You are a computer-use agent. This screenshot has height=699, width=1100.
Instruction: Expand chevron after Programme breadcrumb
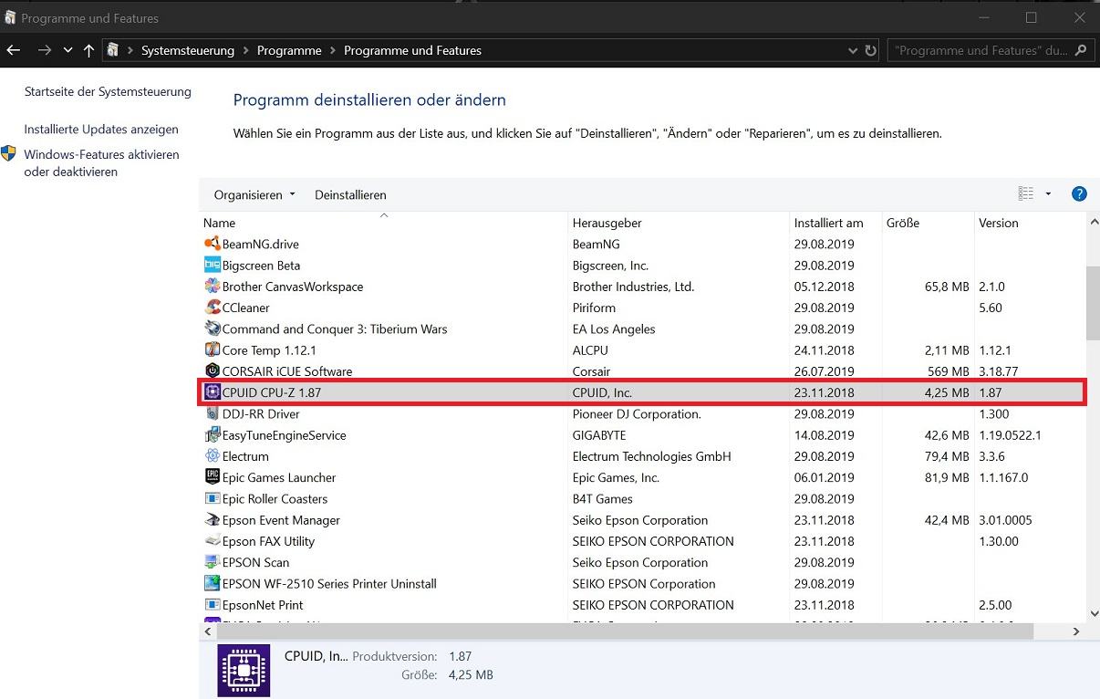pyautogui.click(x=333, y=51)
